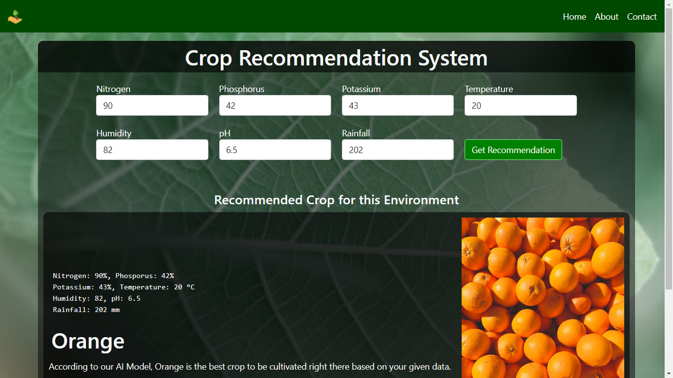Focus the Nitrogen input field
Viewport: 673px width, 378px height.
pyautogui.click(x=152, y=105)
